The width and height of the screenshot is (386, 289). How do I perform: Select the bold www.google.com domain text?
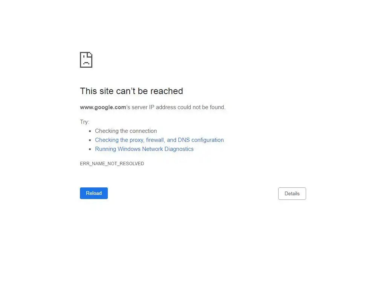tap(103, 107)
